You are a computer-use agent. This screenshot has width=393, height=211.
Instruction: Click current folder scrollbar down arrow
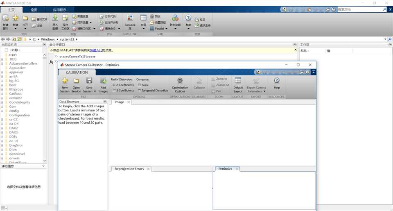(45, 161)
